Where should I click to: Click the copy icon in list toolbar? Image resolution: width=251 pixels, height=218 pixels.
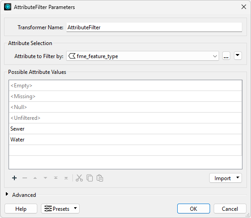(x=90, y=178)
